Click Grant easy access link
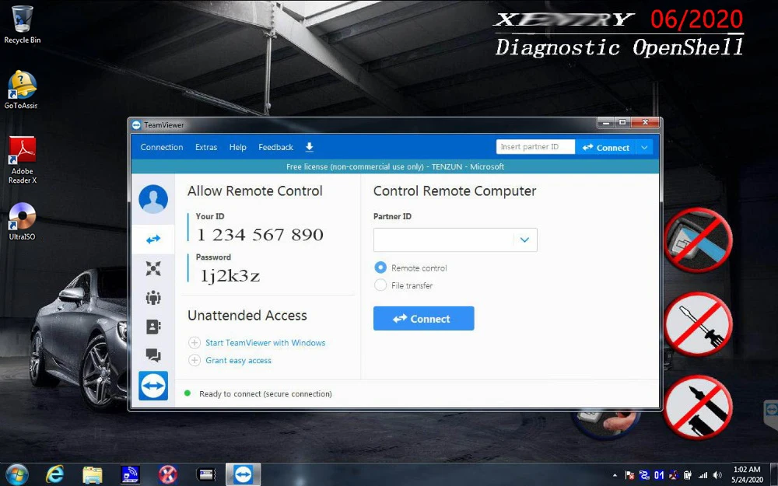The width and height of the screenshot is (778, 486). pyautogui.click(x=239, y=361)
